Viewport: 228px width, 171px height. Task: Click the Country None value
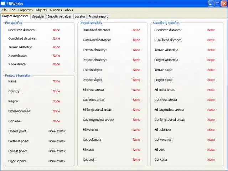click(x=56, y=91)
